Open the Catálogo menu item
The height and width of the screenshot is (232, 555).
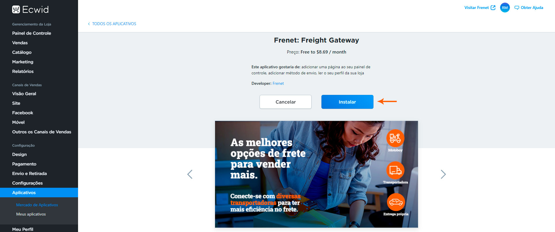click(22, 52)
